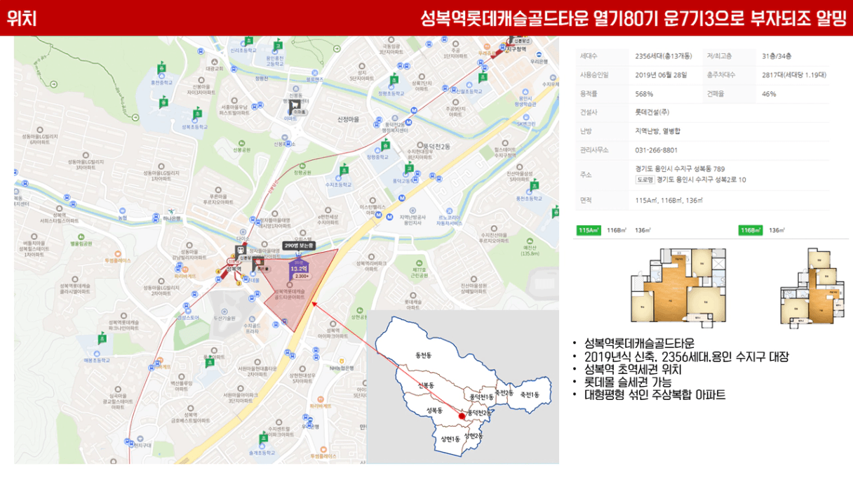
Task: Click the 하나은행 label on the map
Action: (x=172, y=218)
